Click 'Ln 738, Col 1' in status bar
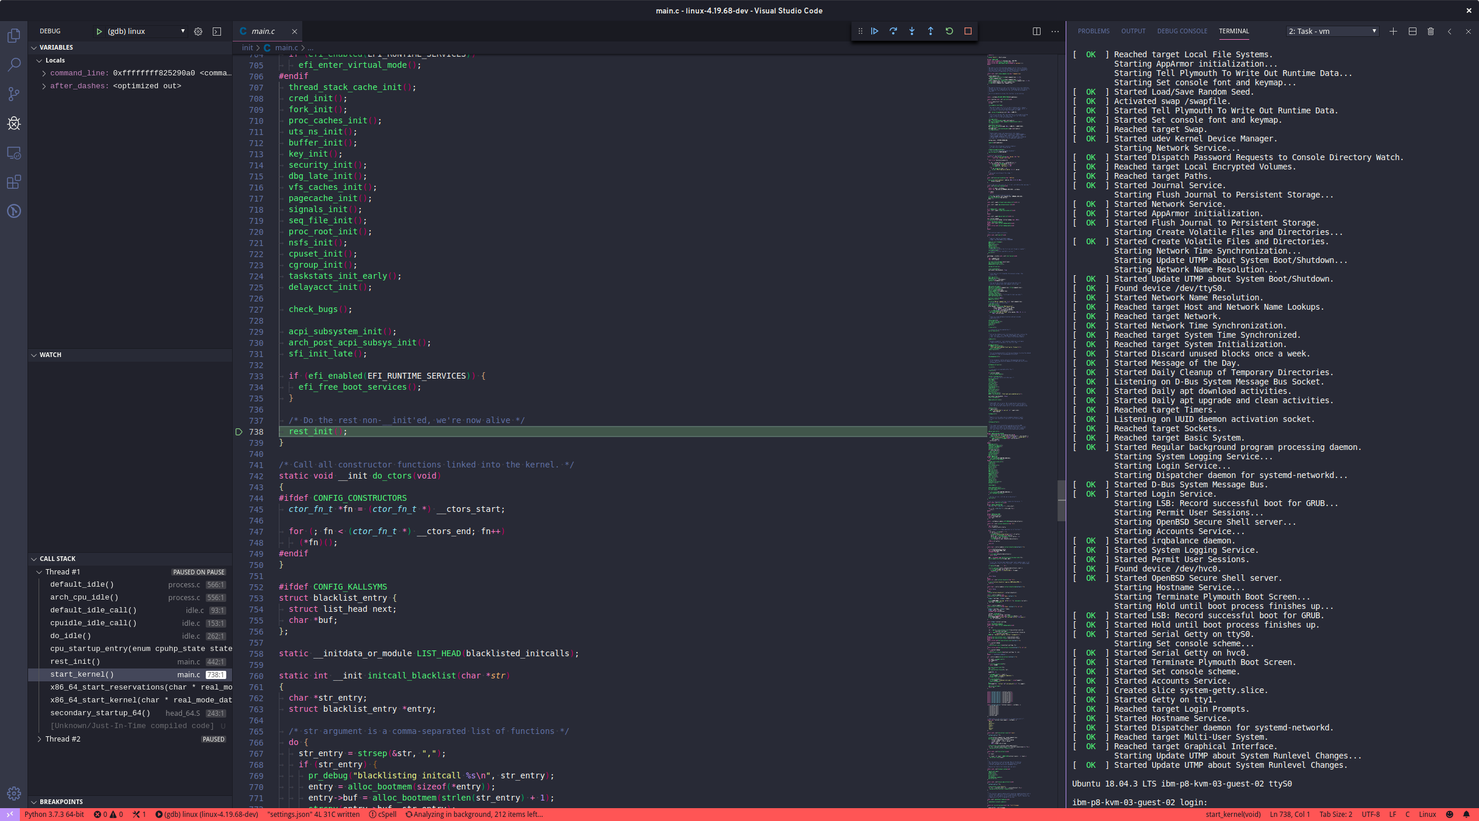Screen dimensions: 1479x821 (1290, 815)
